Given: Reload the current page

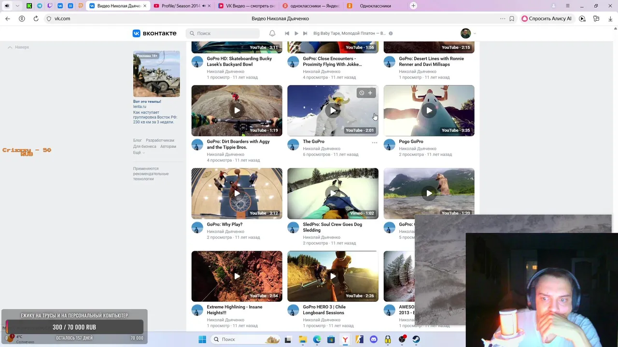Looking at the screenshot, I should tap(36, 18).
